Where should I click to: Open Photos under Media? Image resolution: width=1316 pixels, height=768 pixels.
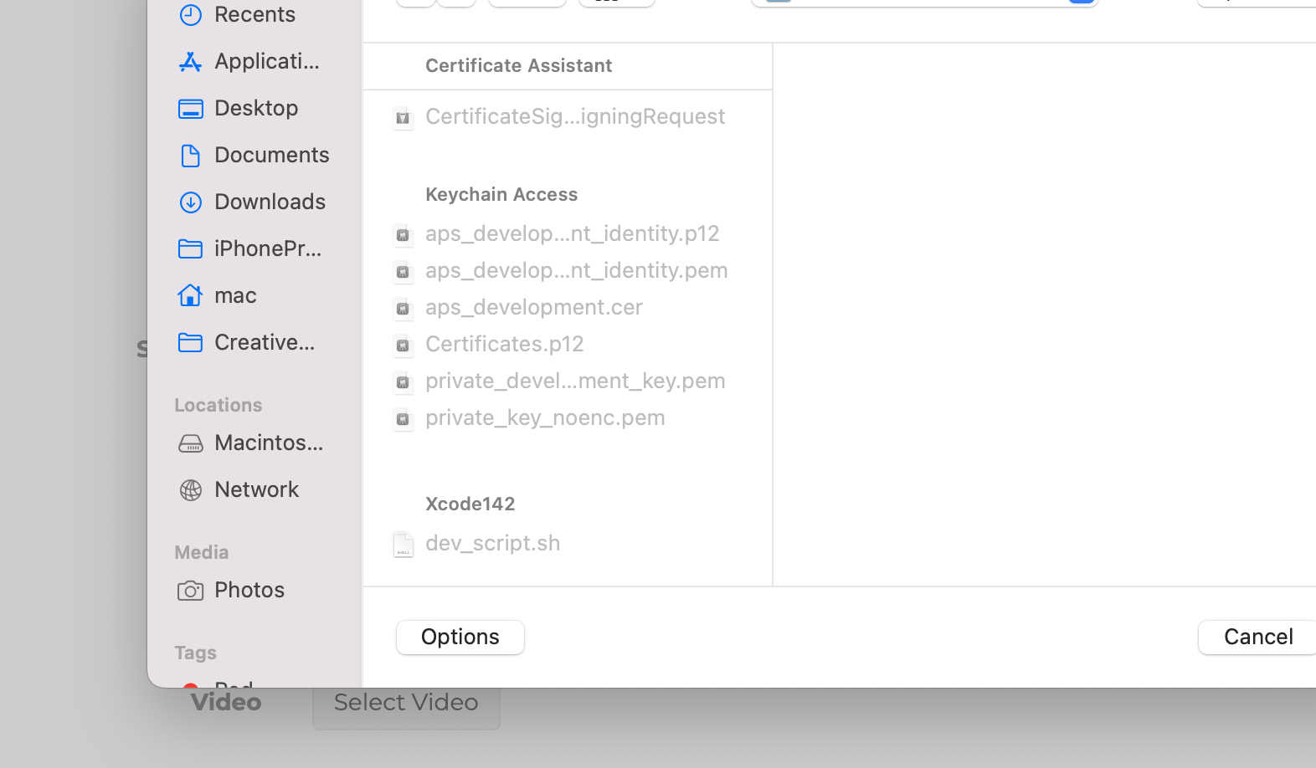249,590
